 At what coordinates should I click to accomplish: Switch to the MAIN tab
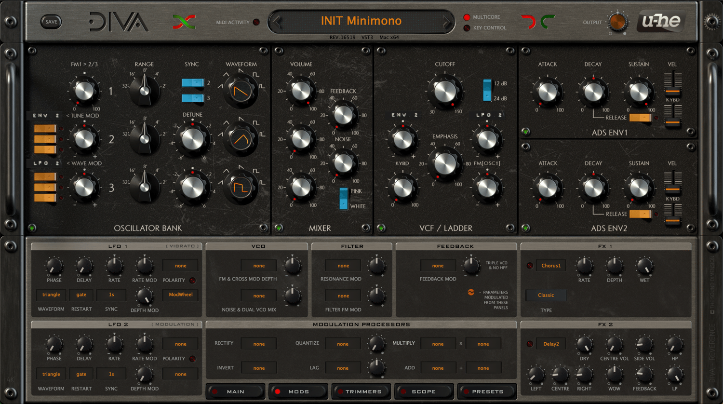coord(236,391)
